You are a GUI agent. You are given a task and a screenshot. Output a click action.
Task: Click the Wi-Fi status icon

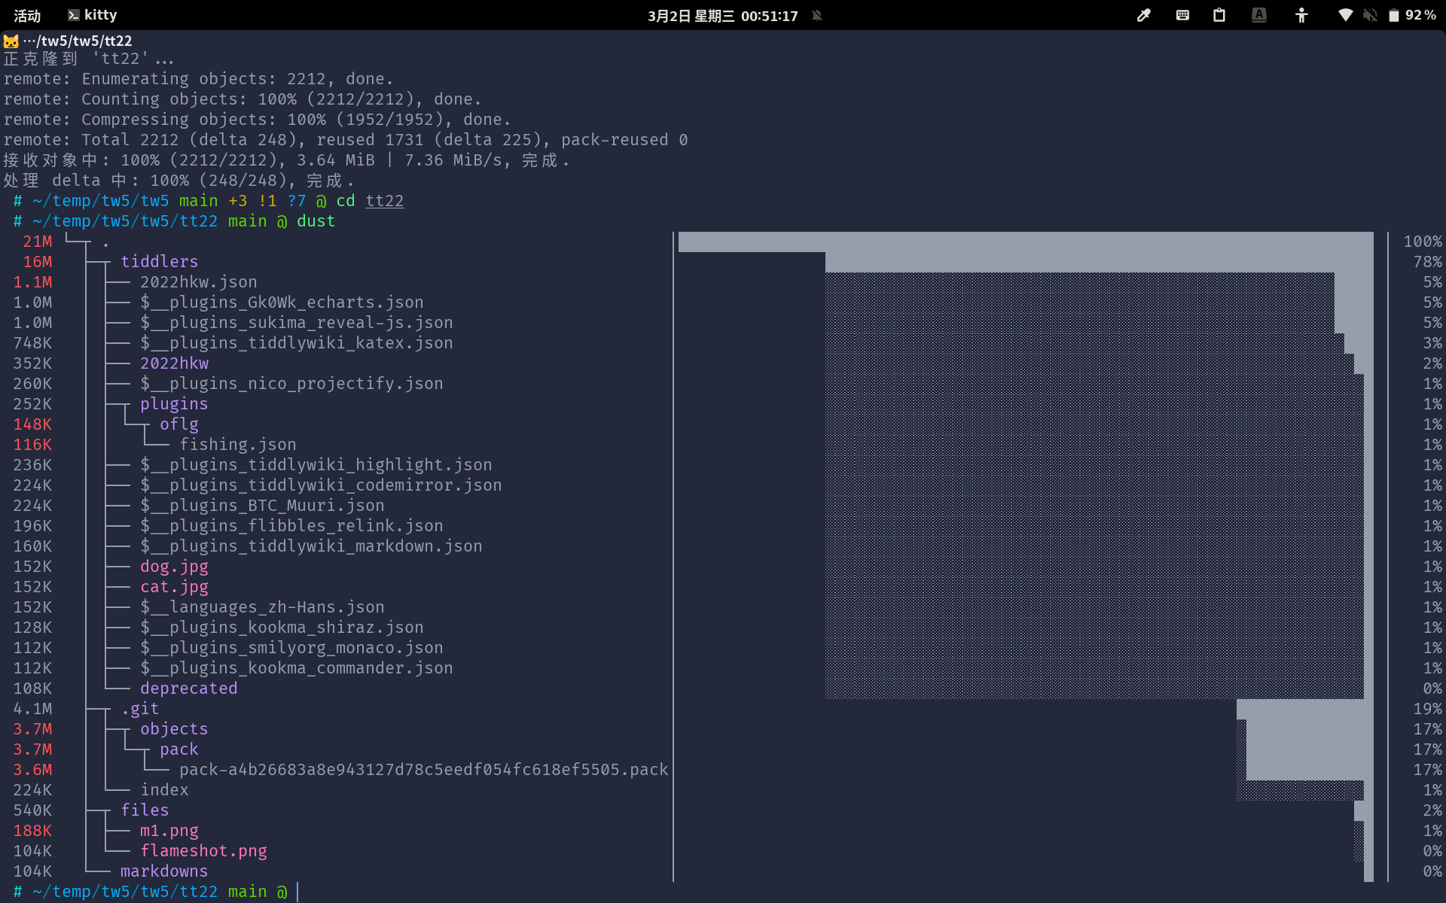click(x=1345, y=15)
